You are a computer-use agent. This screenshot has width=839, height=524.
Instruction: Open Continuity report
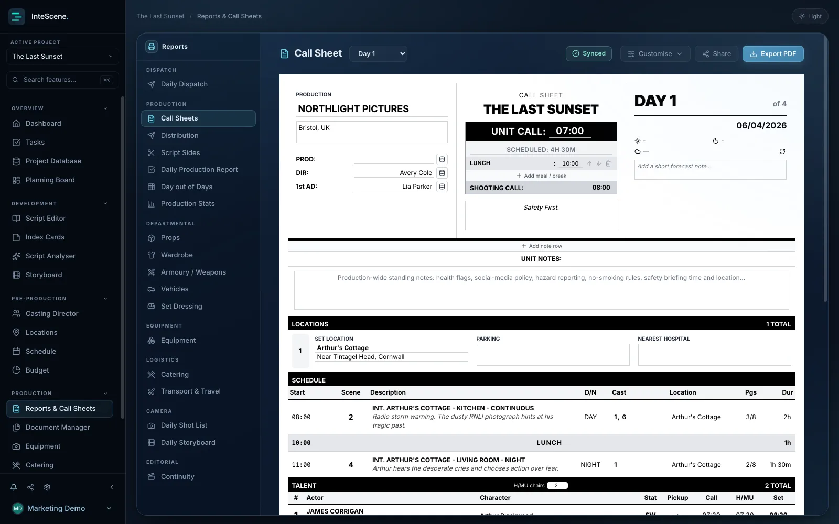198,477
